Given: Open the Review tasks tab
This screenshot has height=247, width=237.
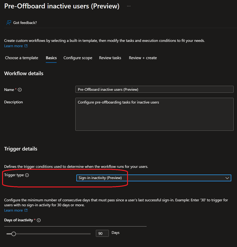Looking at the screenshot, I should pyautogui.click(x=110, y=58).
